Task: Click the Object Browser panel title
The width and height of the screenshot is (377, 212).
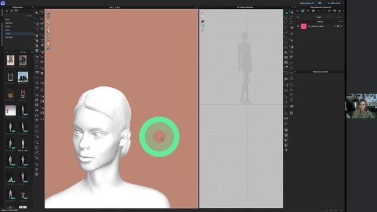Action: [x=320, y=7]
